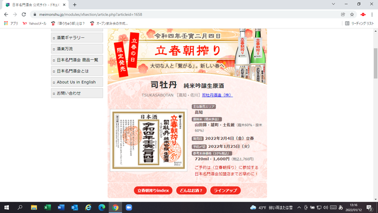The height and width of the screenshot is (213, 378).
Task: Open the tab search dropdown arrow
Action: point(333,4)
